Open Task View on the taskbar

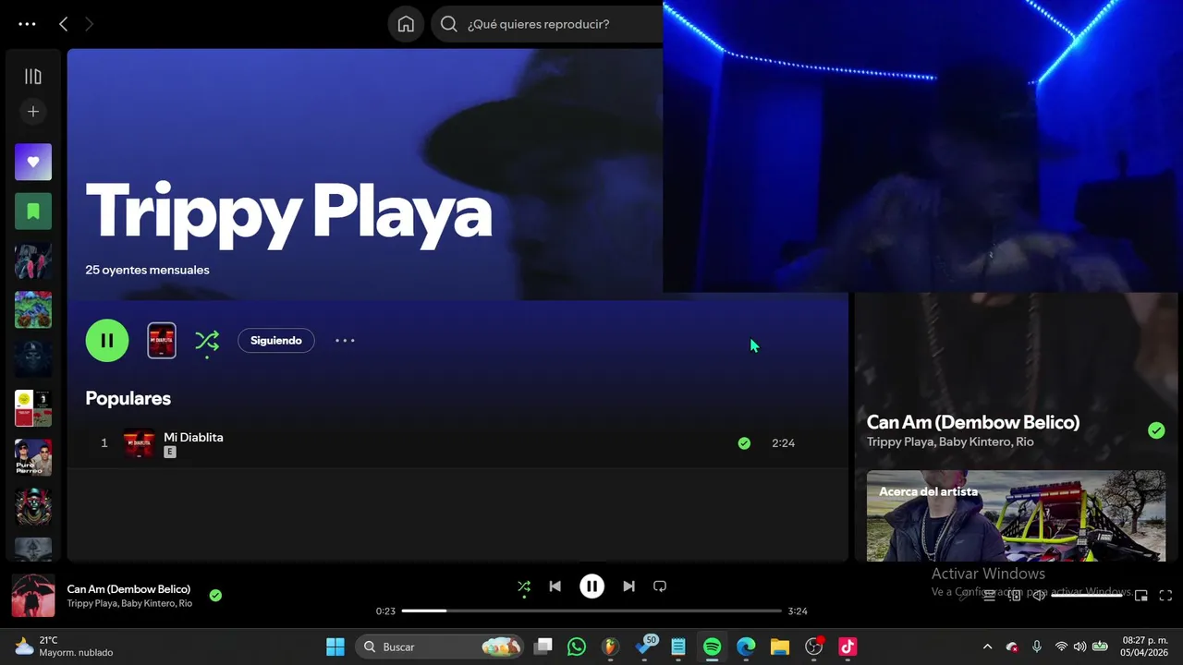[543, 647]
